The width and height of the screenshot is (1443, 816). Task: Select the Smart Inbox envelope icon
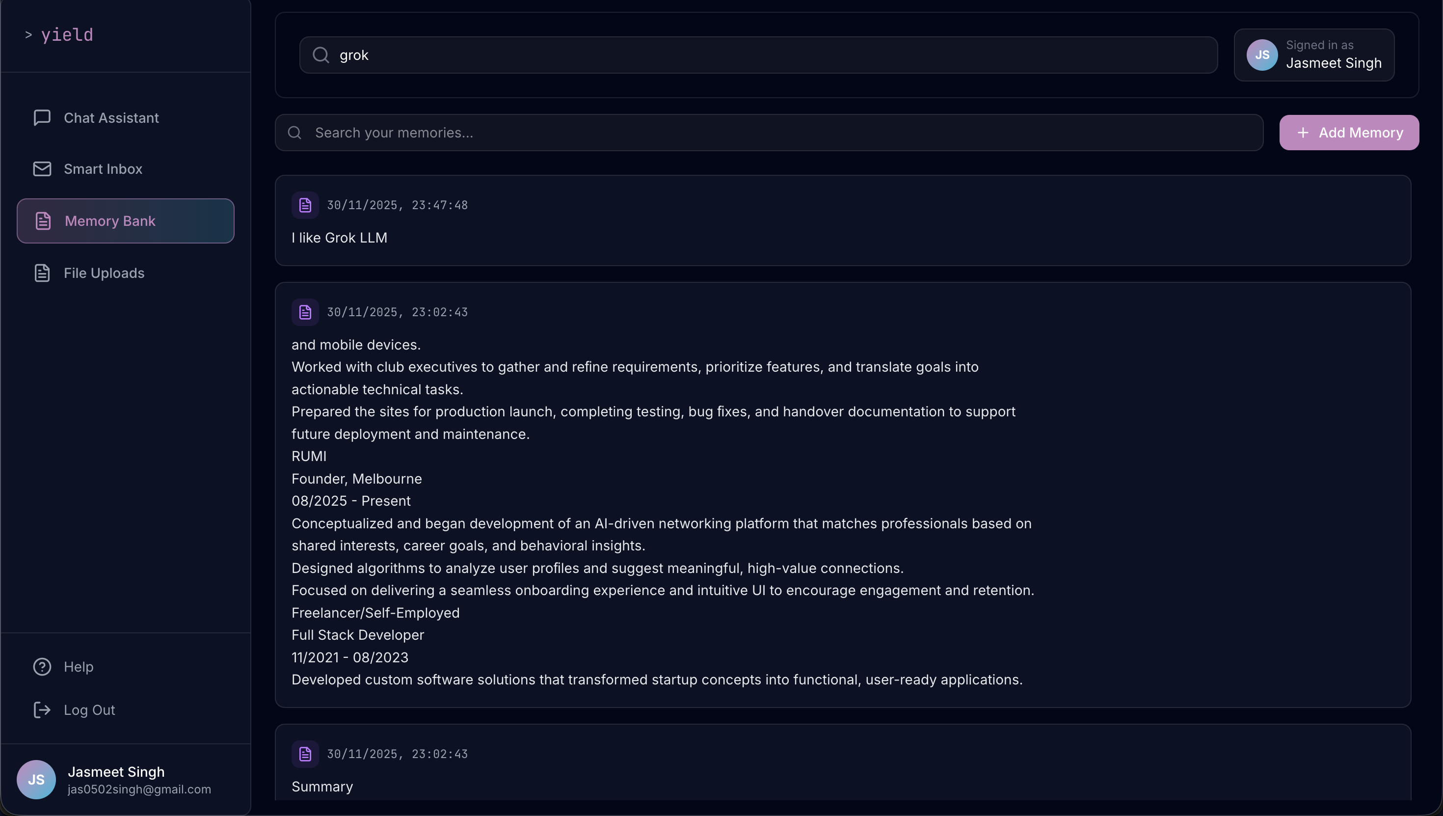42,169
